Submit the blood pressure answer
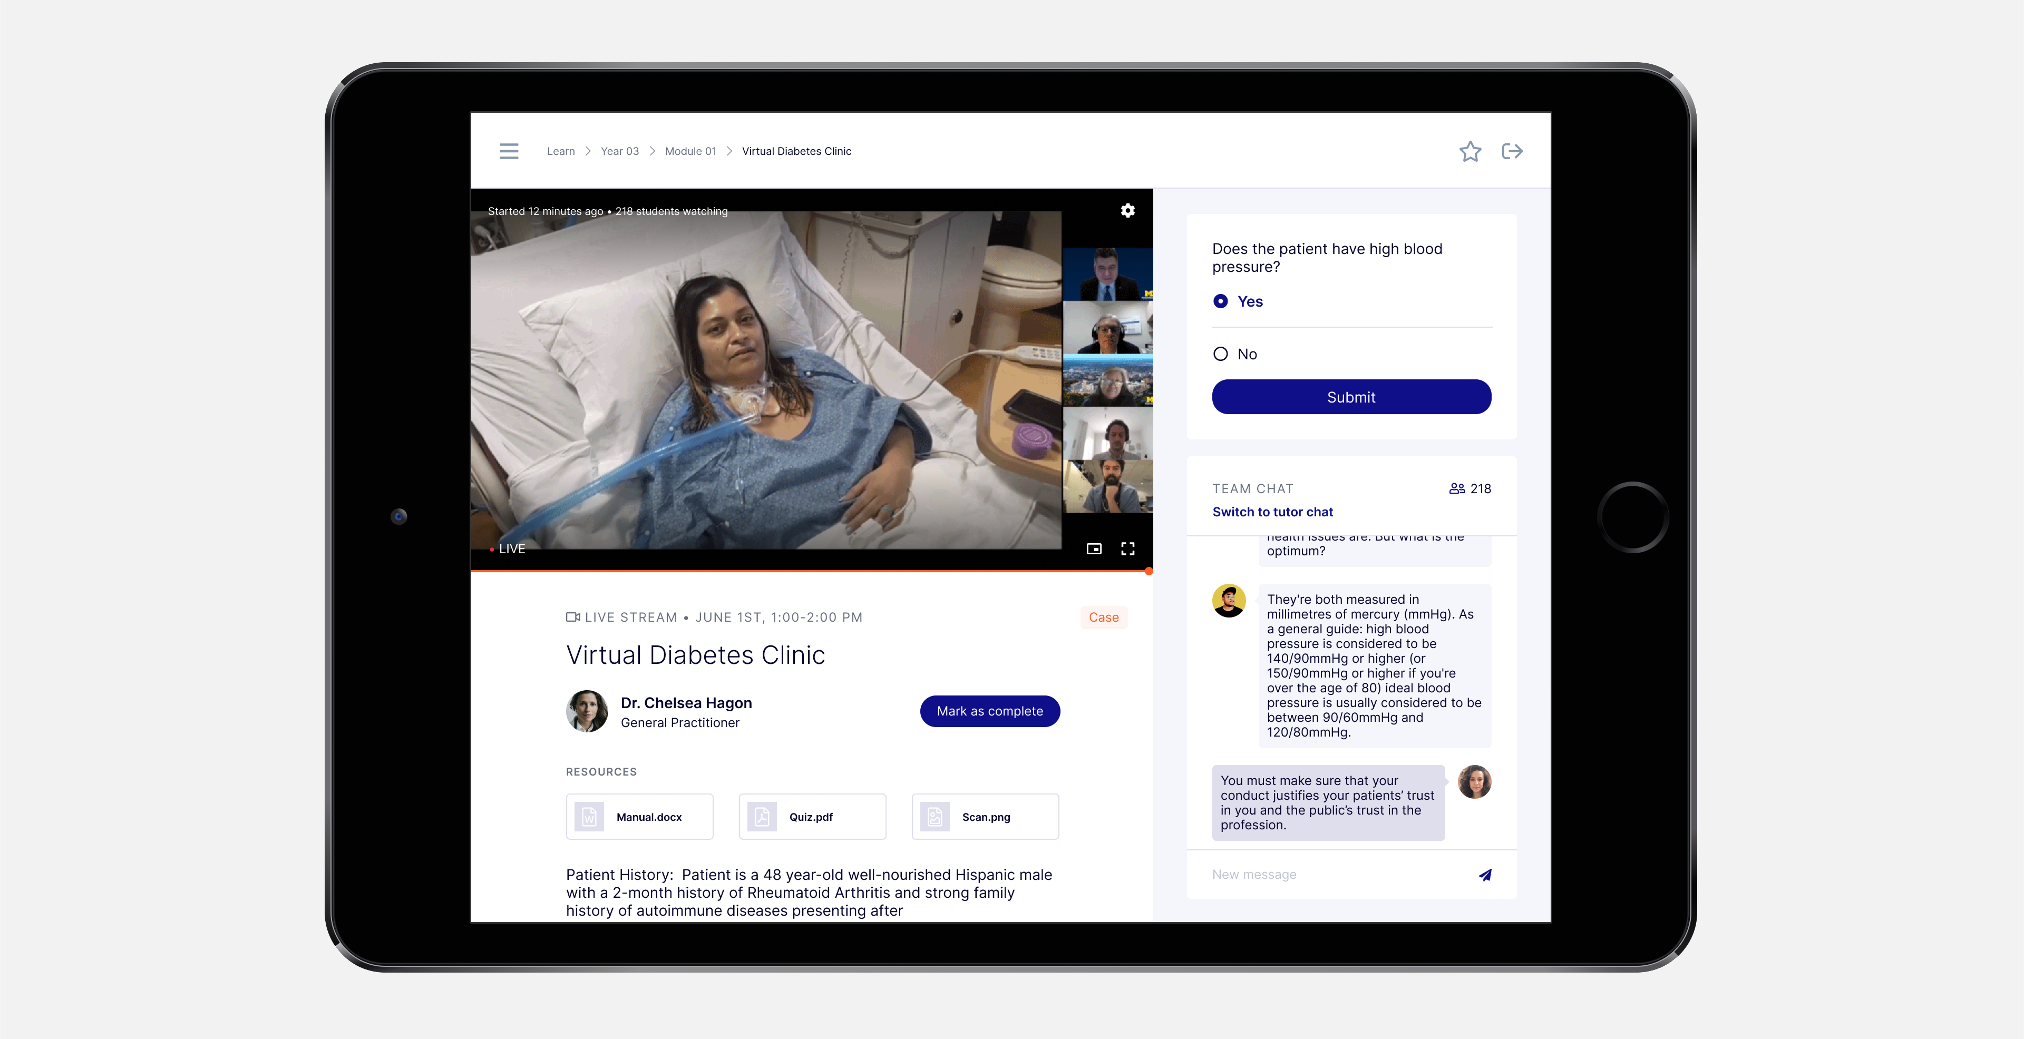 pyautogui.click(x=1350, y=397)
